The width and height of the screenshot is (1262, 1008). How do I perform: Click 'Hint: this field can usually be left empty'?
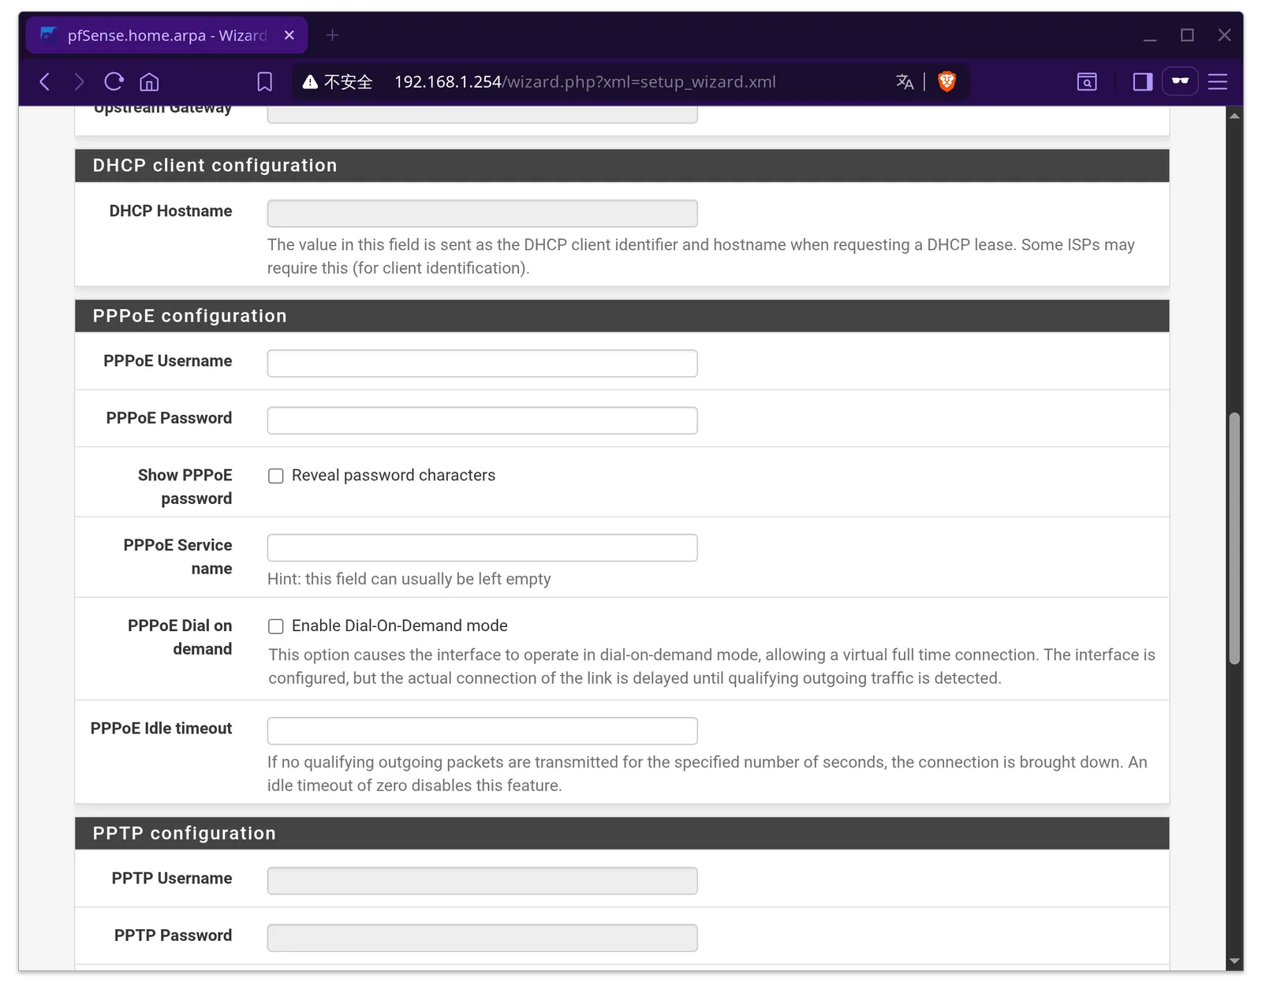click(409, 579)
